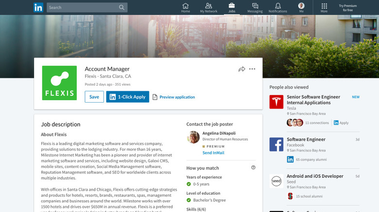Click the Job description heading

click(x=61, y=124)
